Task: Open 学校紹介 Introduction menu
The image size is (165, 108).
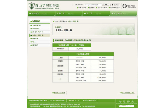Action: point(42,13)
